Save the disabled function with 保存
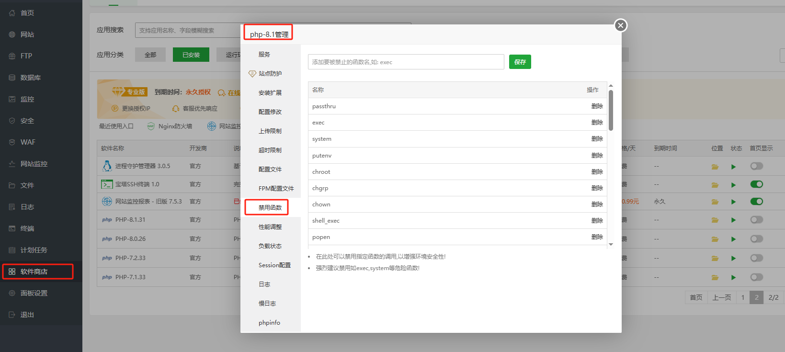Image resolution: width=785 pixels, height=352 pixels. pyautogui.click(x=520, y=62)
